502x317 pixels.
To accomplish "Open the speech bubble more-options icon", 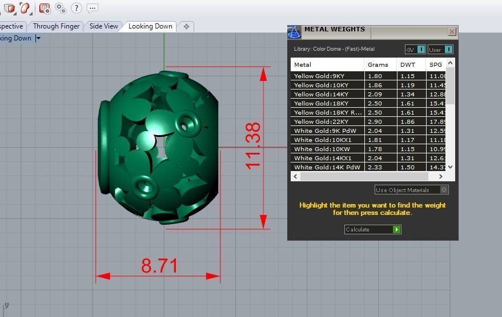I will (x=92, y=9).
